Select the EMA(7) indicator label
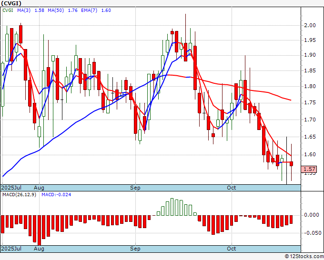324x260 pixels. point(89,10)
